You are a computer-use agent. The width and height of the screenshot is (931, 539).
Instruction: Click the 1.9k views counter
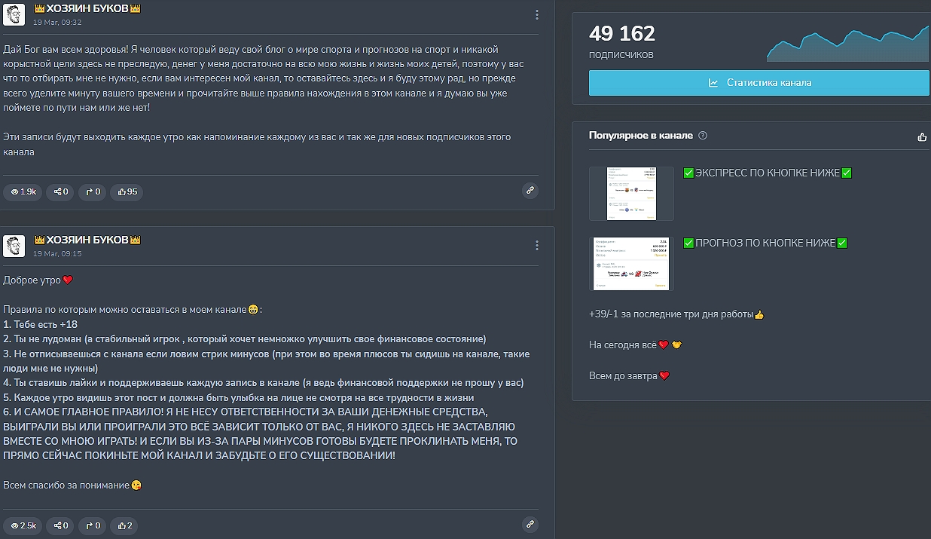point(23,192)
